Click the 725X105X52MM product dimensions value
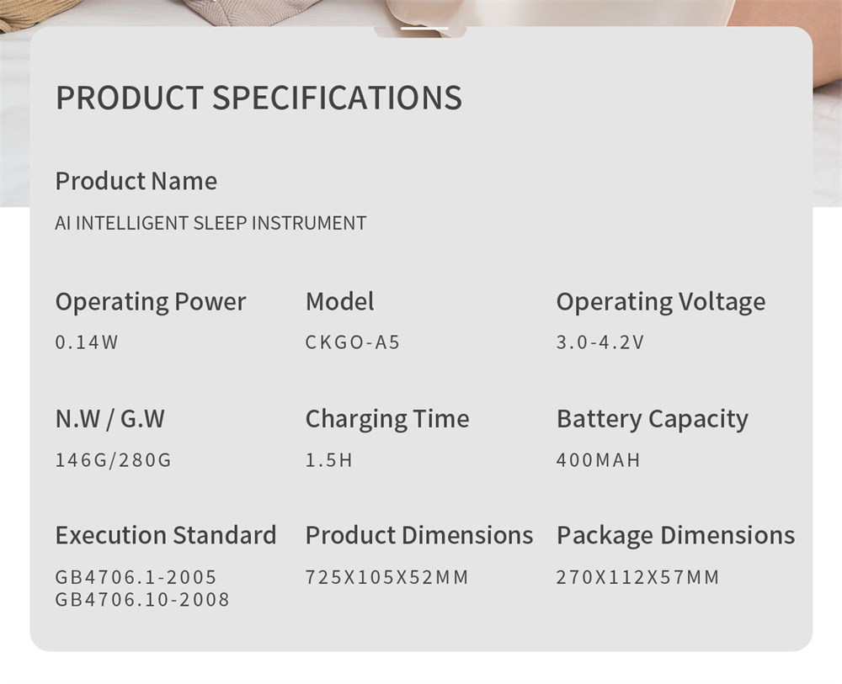 point(386,577)
